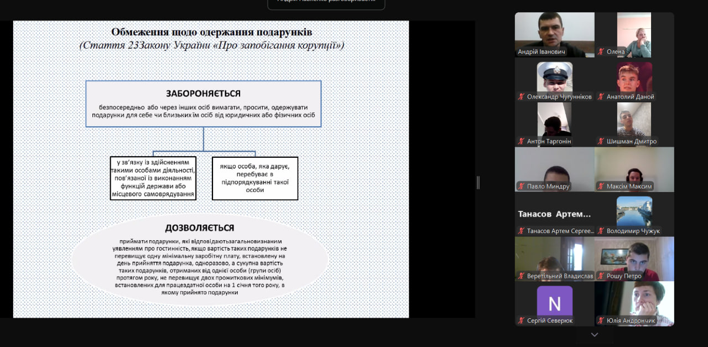Image resolution: width=708 pixels, height=347 pixels.
Task: Click the name label Сергій Северюк
Action: (550, 321)
